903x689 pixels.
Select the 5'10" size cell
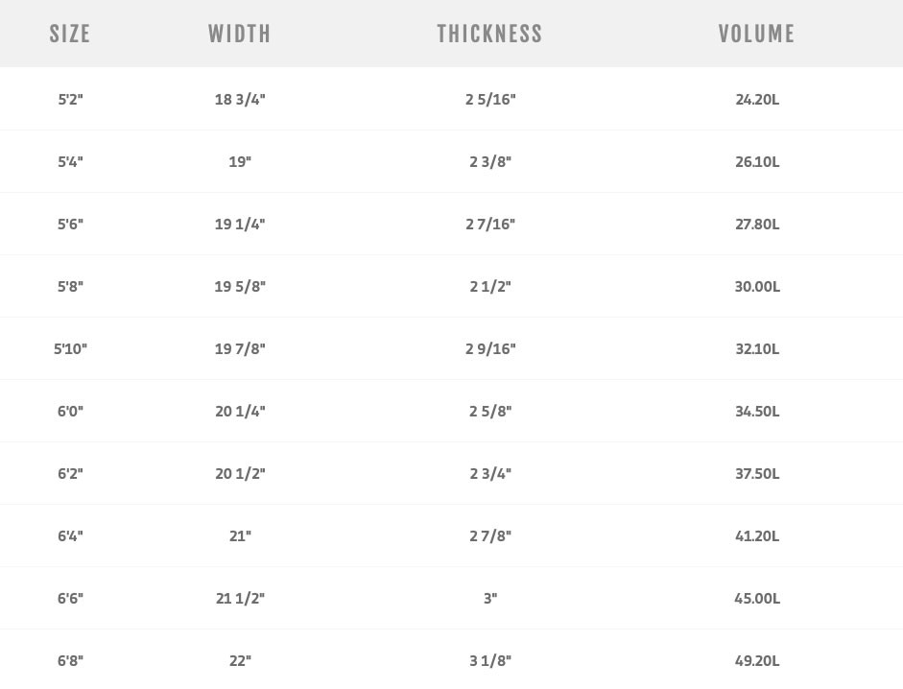(x=70, y=348)
